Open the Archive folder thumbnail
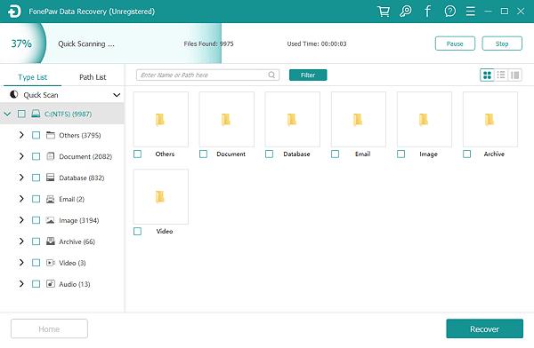This screenshot has height=348, width=534. coord(490,119)
